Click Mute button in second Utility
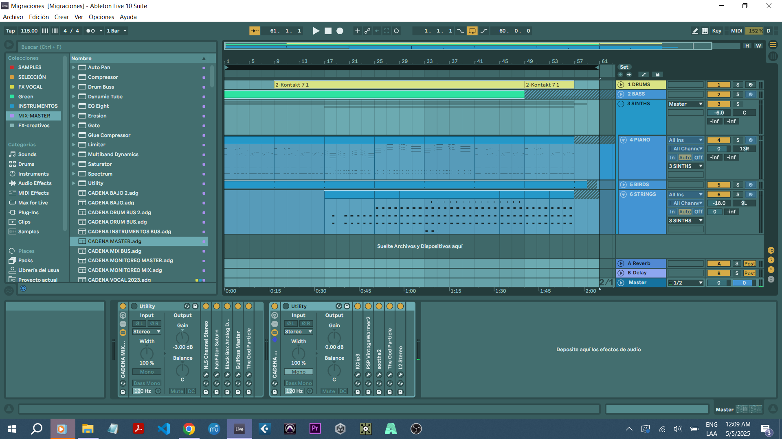The image size is (782, 439). click(x=328, y=391)
